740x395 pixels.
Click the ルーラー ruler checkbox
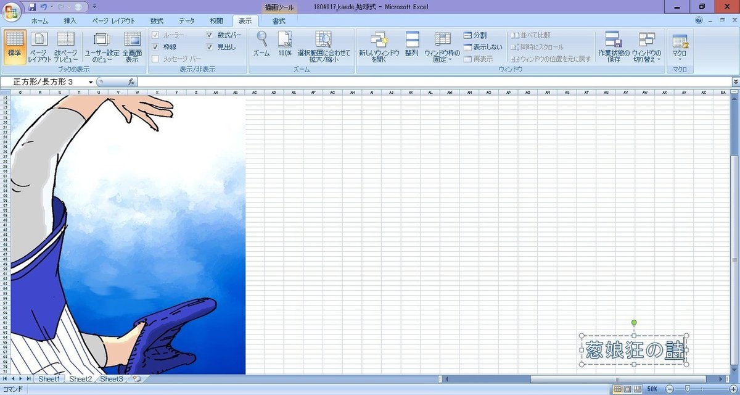pos(156,35)
